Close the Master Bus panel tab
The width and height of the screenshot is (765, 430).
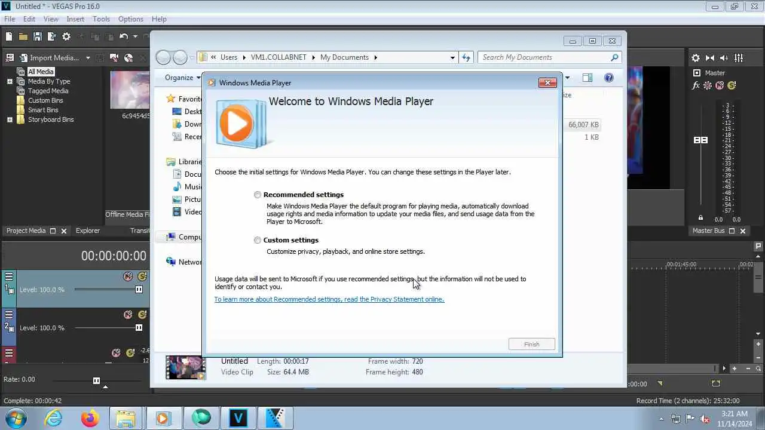click(x=743, y=231)
